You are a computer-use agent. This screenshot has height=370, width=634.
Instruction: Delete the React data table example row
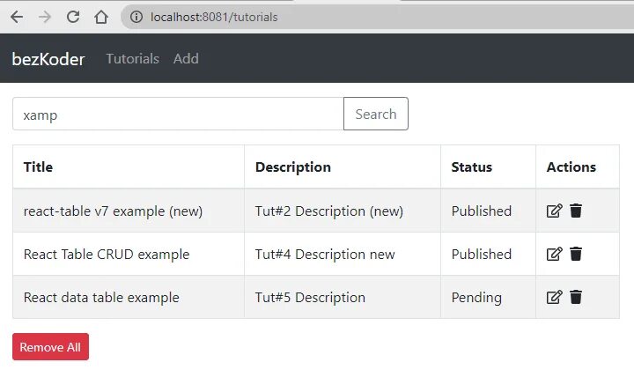point(576,297)
